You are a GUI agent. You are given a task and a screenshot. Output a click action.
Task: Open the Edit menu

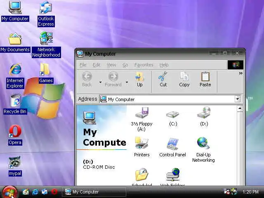tap(96, 65)
